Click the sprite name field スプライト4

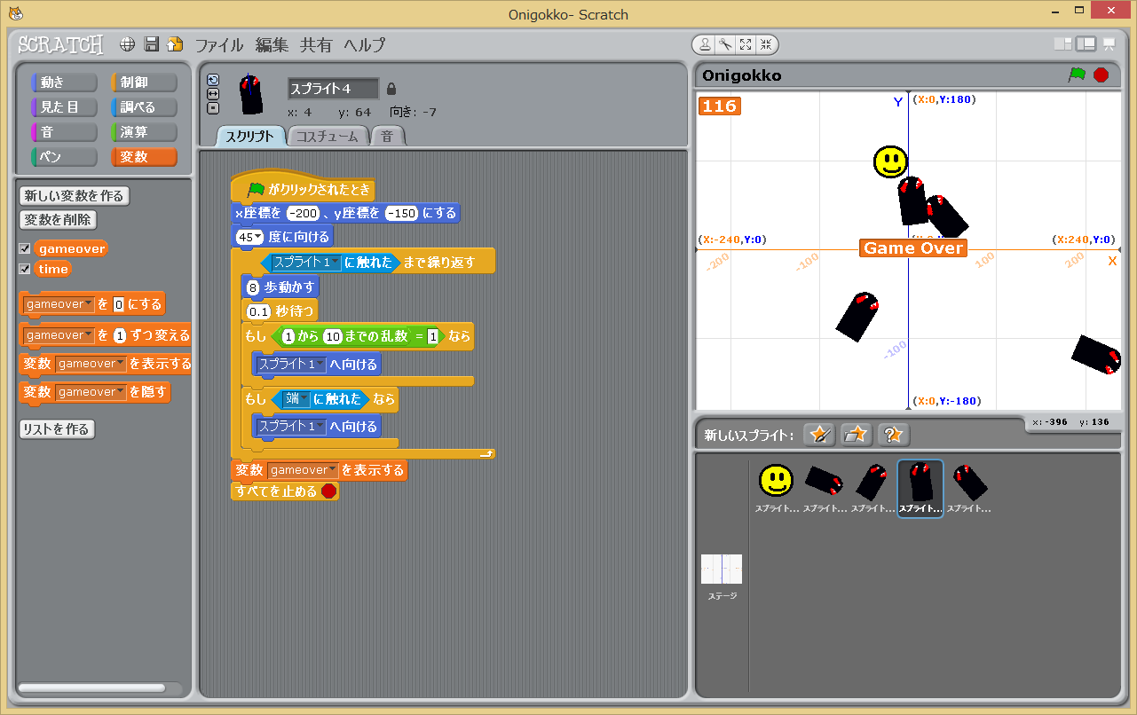coord(333,89)
